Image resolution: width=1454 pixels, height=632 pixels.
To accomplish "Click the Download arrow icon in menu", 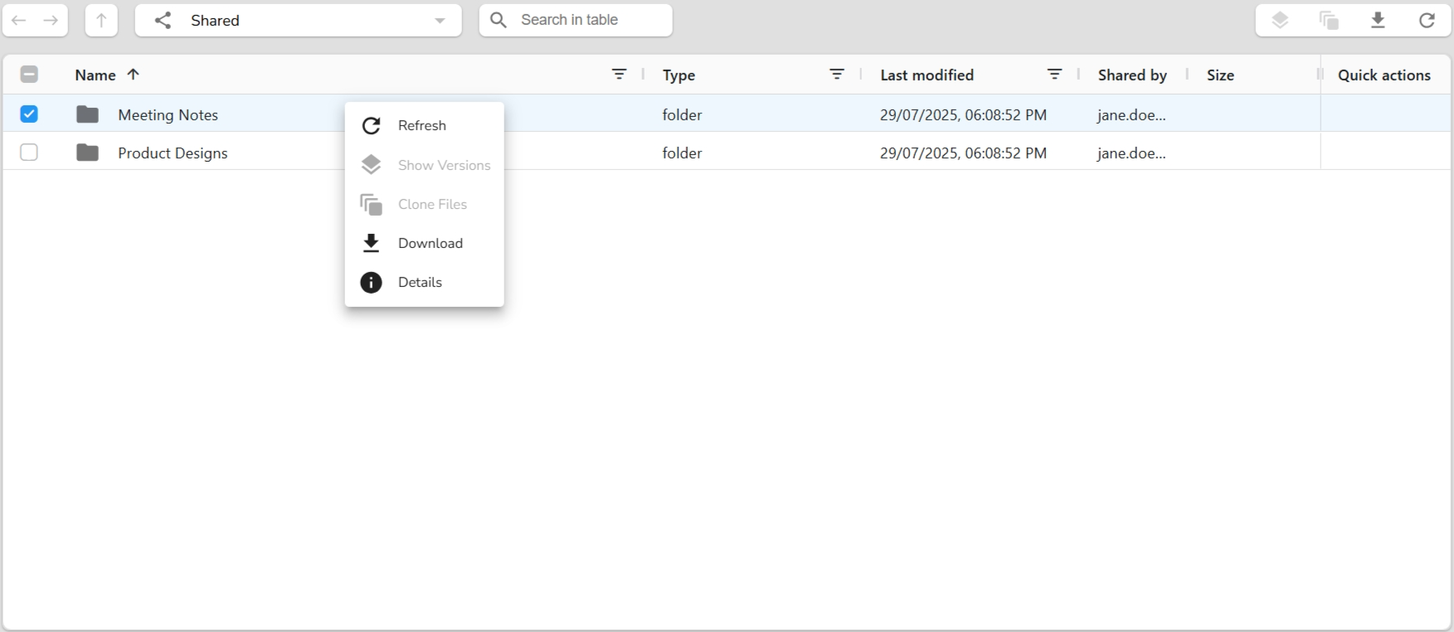I will (x=371, y=243).
